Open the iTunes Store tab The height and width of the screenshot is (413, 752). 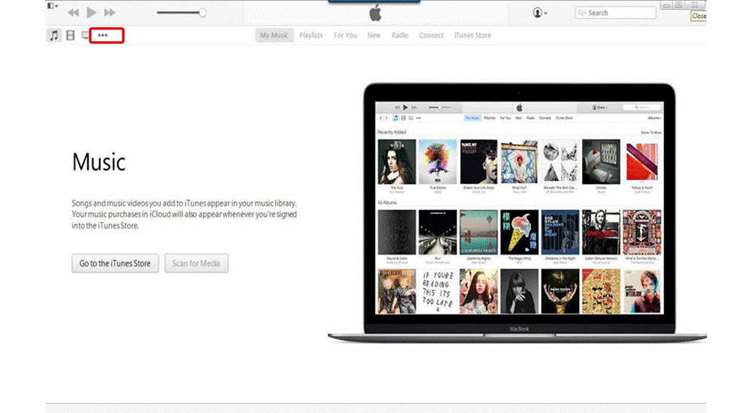point(472,35)
